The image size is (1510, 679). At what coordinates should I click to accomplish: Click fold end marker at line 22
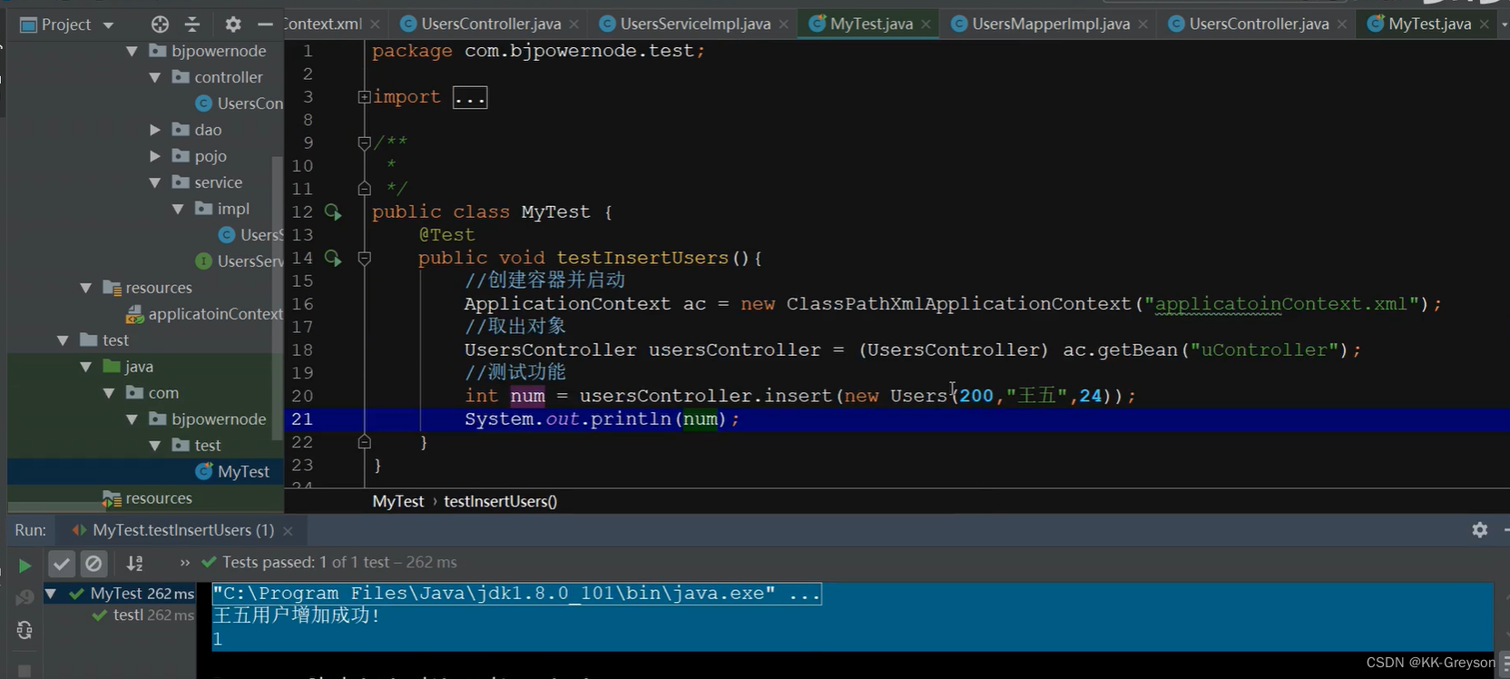[364, 442]
